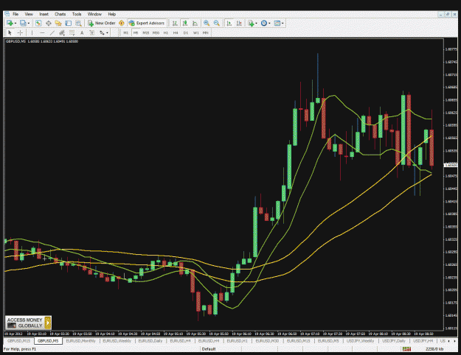Expand the Indicators dropdown arrow

click(x=257, y=23)
